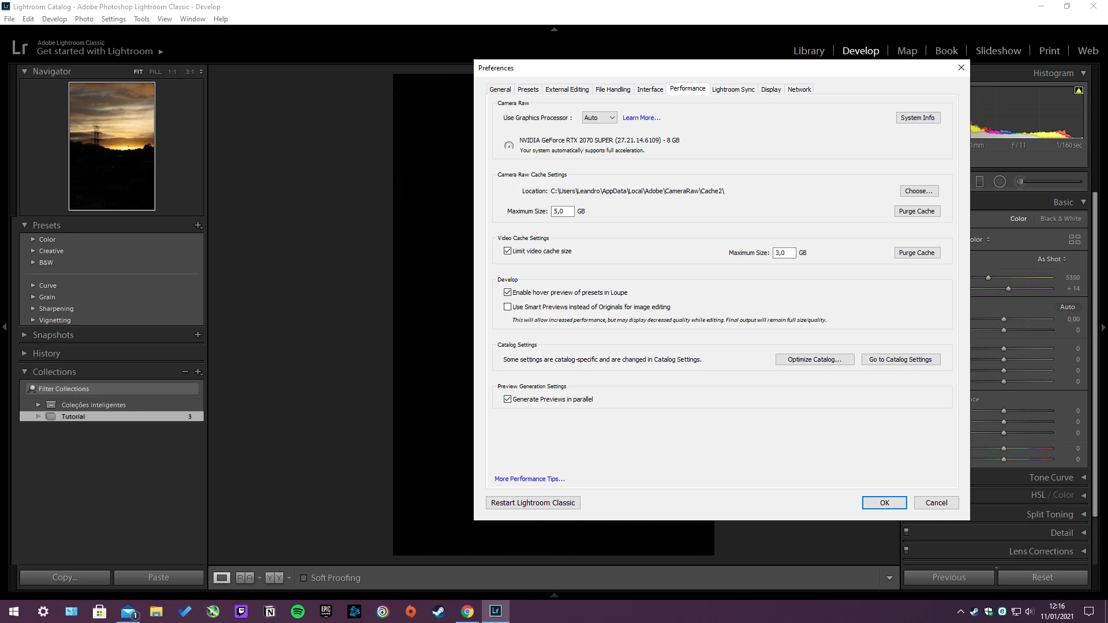Screen dimensions: 1108x623
Task: Switch to the Lightroom Sync tab
Action: pyautogui.click(x=733, y=89)
